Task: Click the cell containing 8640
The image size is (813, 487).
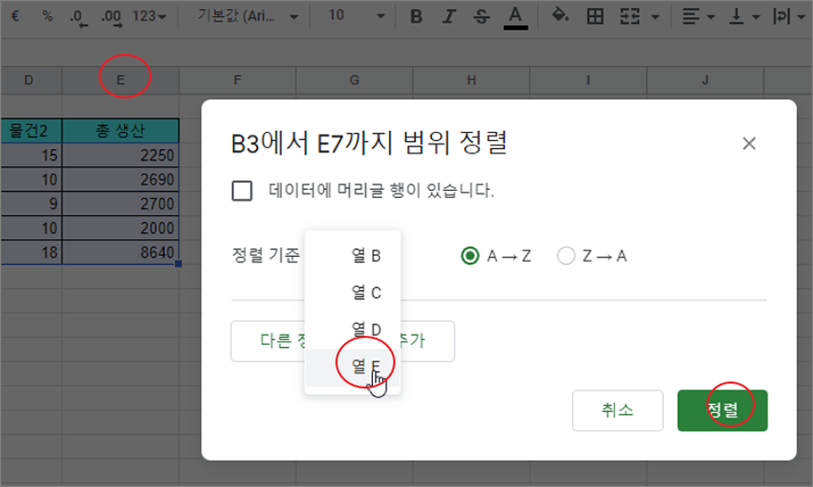Action: (120, 252)
